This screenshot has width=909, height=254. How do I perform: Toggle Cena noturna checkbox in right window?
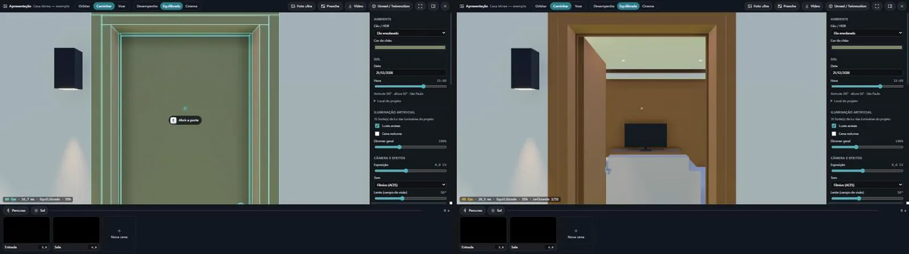tap(833, 134)
